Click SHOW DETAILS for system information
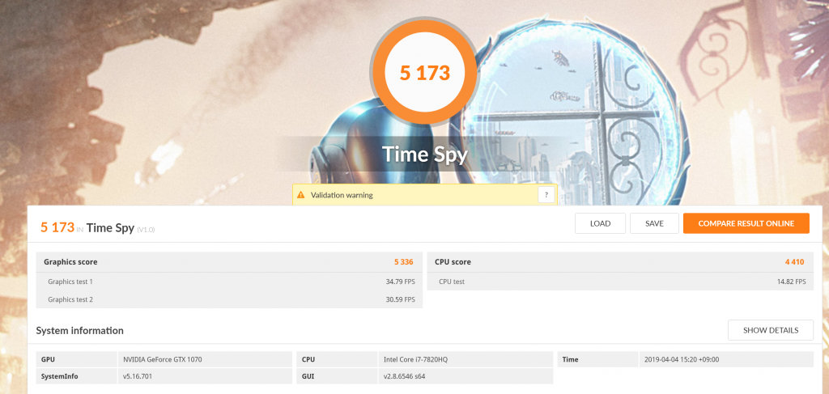 pyautogui.click(x=771, y=330)
